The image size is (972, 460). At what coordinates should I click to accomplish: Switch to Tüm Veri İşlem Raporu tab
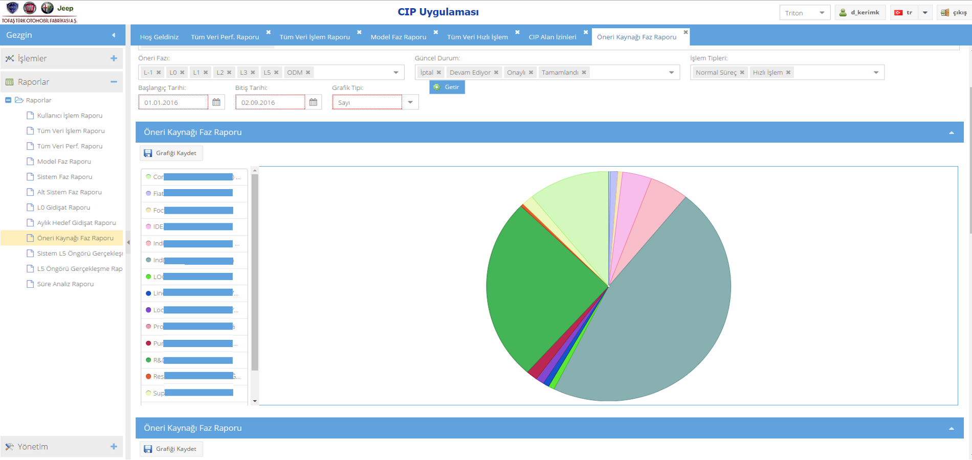tap(315, 37)
